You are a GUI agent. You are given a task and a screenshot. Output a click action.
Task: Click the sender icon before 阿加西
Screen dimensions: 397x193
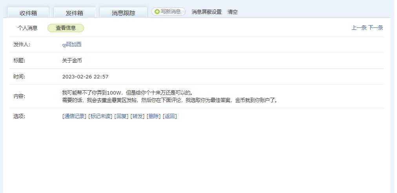(64, 45)
